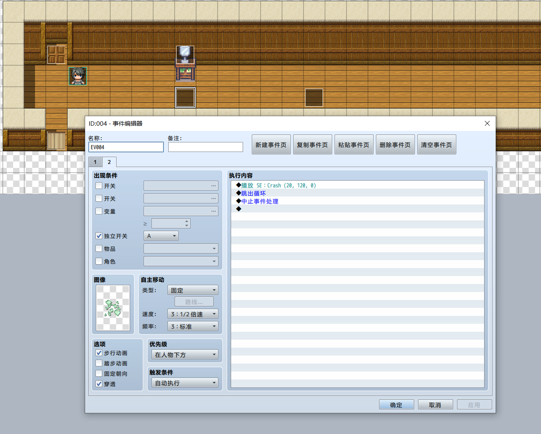Select the 跳出循环 command line

[x=358, y=193]
